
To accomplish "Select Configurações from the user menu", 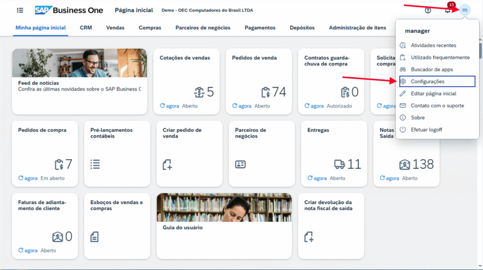I will [427, 82].
